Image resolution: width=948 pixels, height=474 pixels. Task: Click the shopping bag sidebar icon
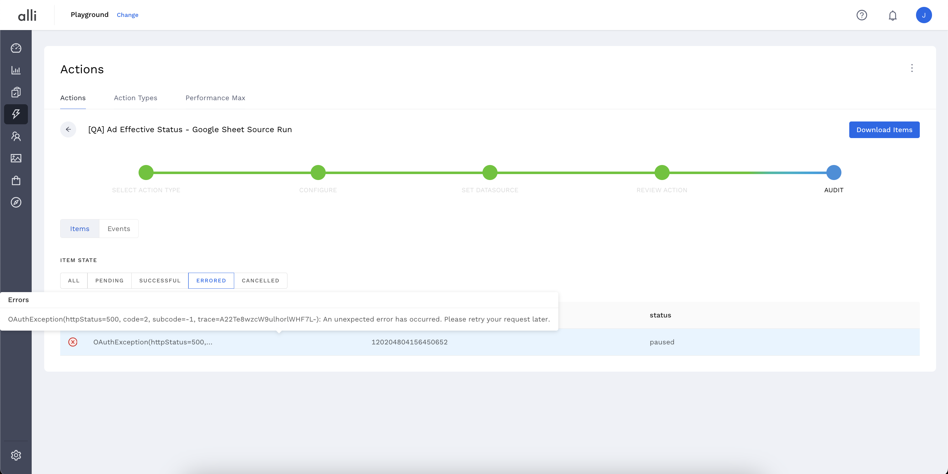pyautogui.click(x=16, y=180)
